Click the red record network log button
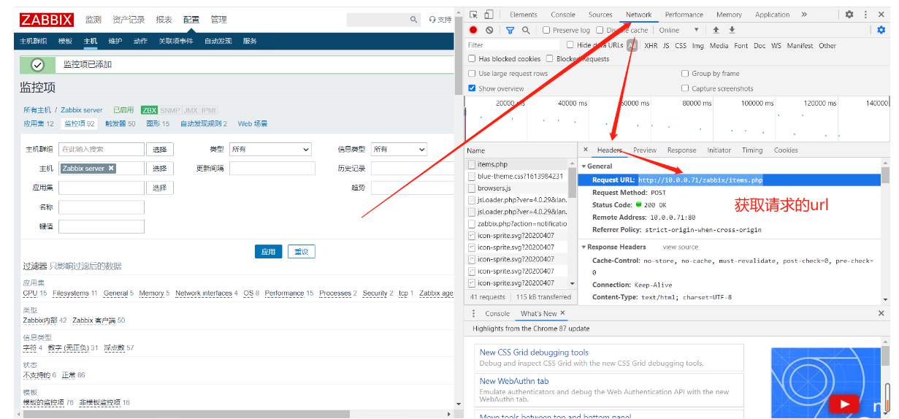This screenshot has height=419, width=899. (473, 30)
